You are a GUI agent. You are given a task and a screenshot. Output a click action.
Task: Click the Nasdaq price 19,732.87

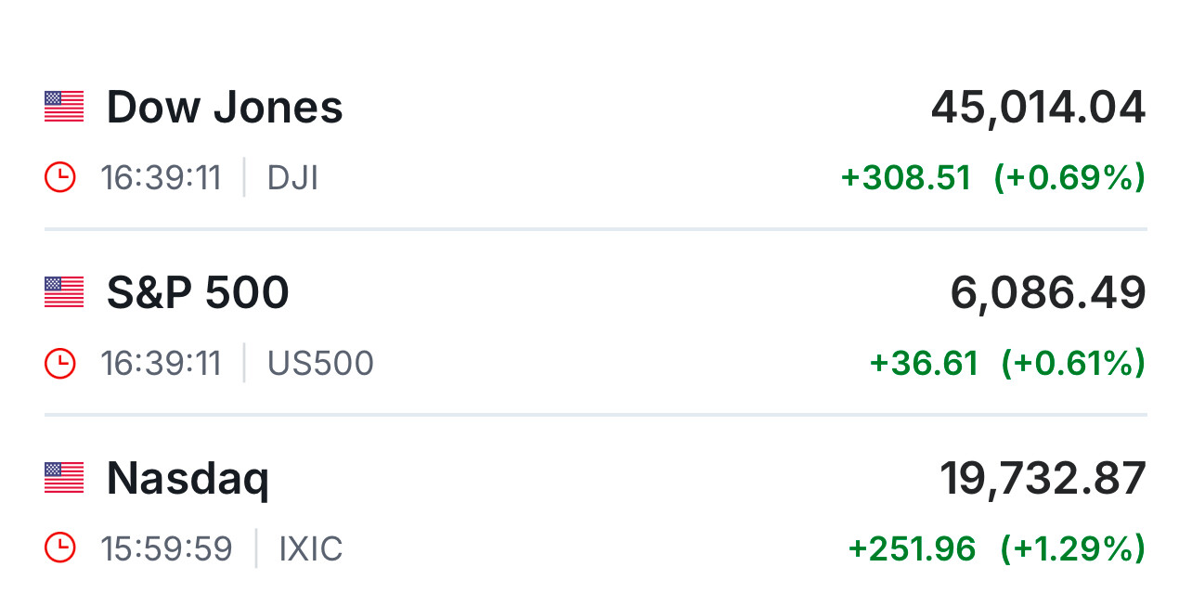point(1043,479)
